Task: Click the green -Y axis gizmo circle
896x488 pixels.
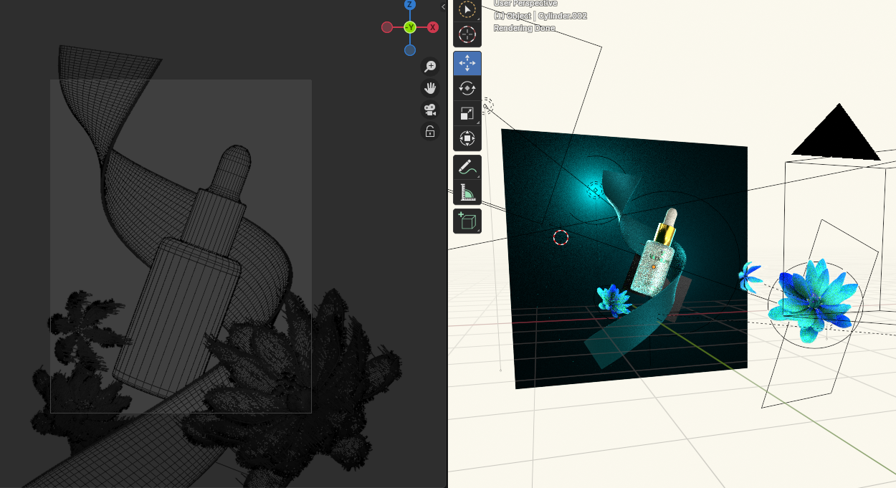Action: coord(410,27)
